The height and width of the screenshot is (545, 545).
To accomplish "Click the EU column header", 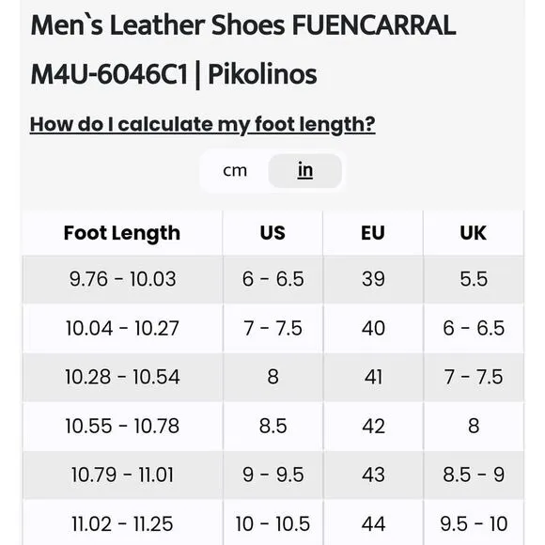I will coord(373,233).
